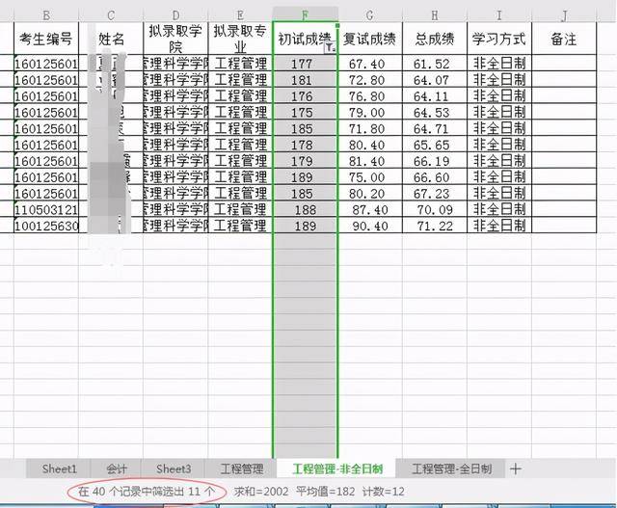
Task: Select column H header
Action: [435, 15]
